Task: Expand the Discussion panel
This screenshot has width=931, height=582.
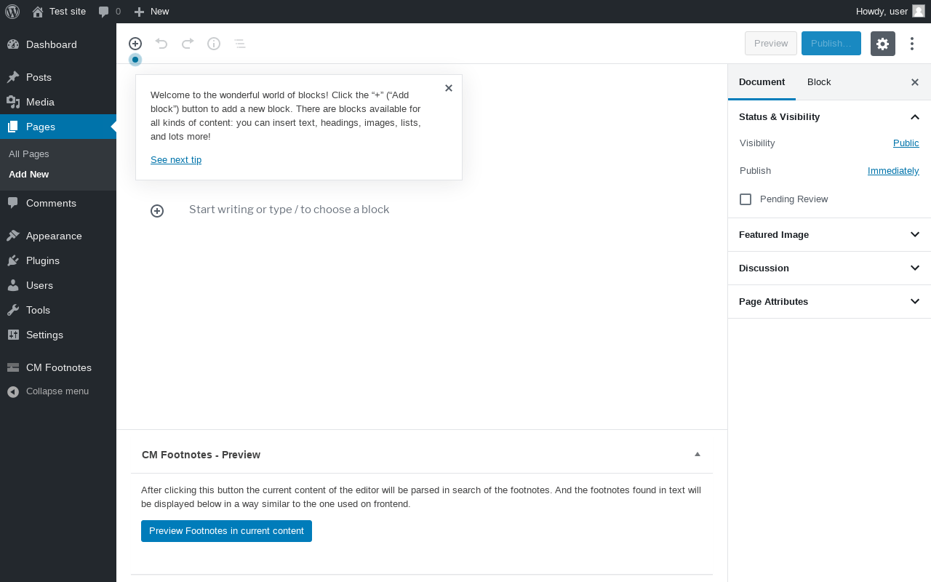Action: pyautogui.click(x=829, y=268)
